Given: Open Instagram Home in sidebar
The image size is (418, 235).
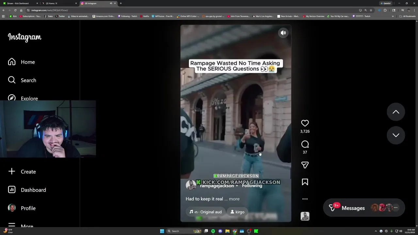Looking at the screenshot, I should [x=22, y=62].
